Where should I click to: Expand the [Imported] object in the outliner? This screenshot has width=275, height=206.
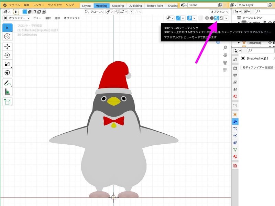click(x=239, y=43)
